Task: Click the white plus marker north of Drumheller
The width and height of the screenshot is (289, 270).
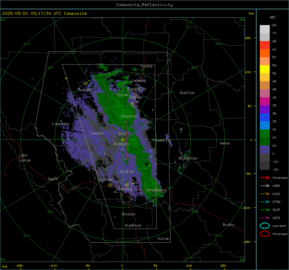Action: (x=181, y=129)
